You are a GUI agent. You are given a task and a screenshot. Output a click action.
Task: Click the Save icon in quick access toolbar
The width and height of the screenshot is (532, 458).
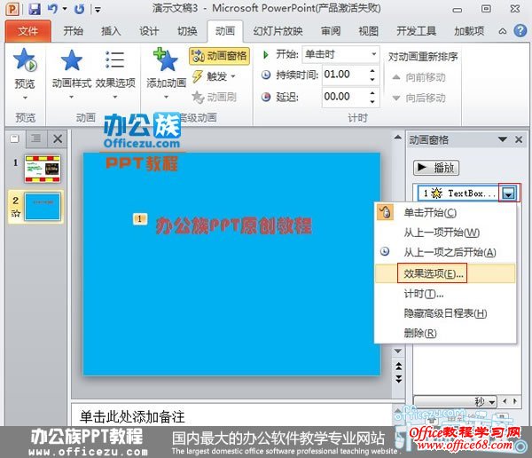(35, 9)
